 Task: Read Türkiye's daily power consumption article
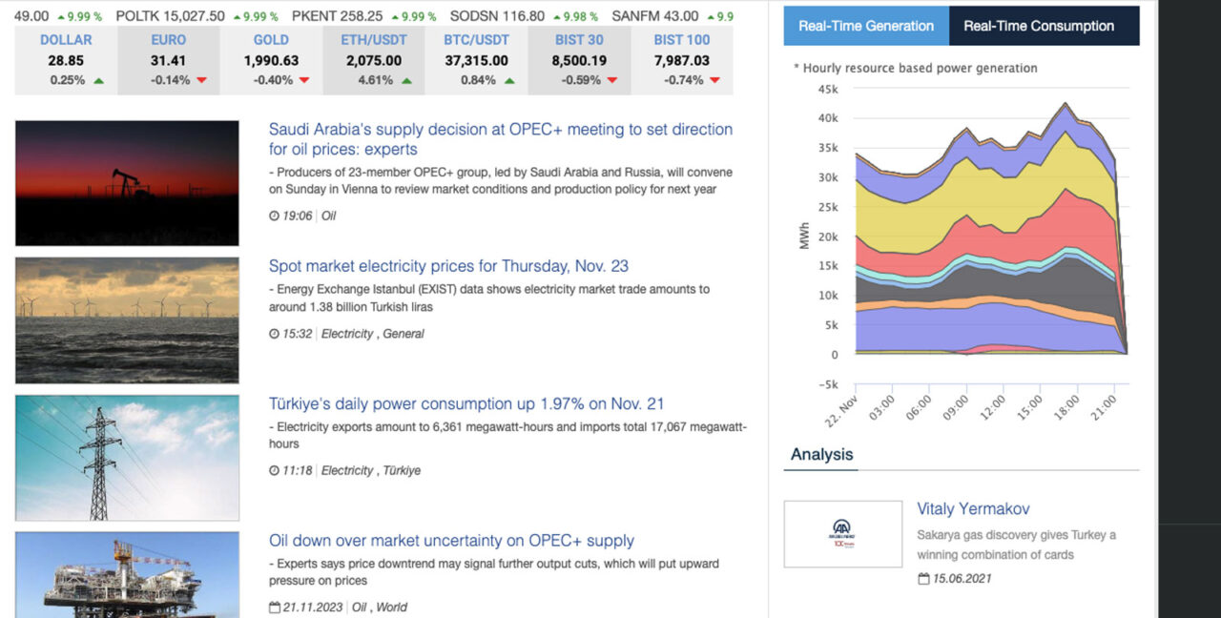466,403
